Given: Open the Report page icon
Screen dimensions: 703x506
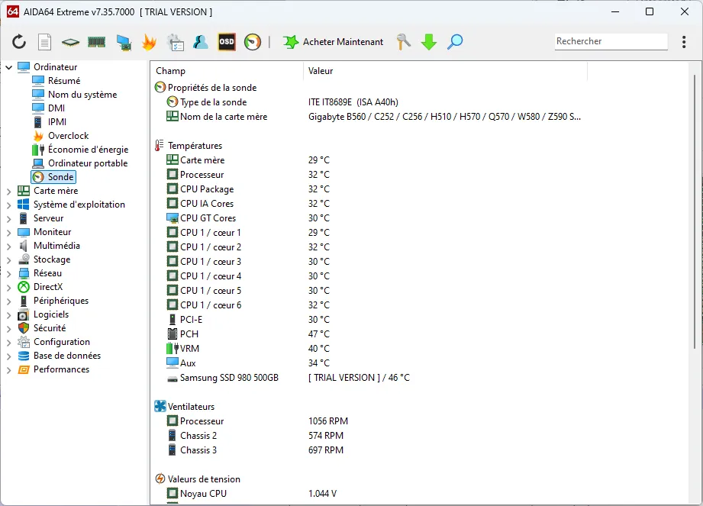Looking at the screenshot, I should 44,42.
